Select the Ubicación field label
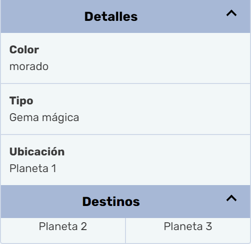Viewport: 251px width, 244px height. pyautogui.click(x=37, y=152)
